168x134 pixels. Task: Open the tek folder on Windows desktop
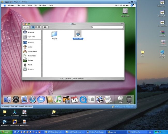(x=5, y=113)
